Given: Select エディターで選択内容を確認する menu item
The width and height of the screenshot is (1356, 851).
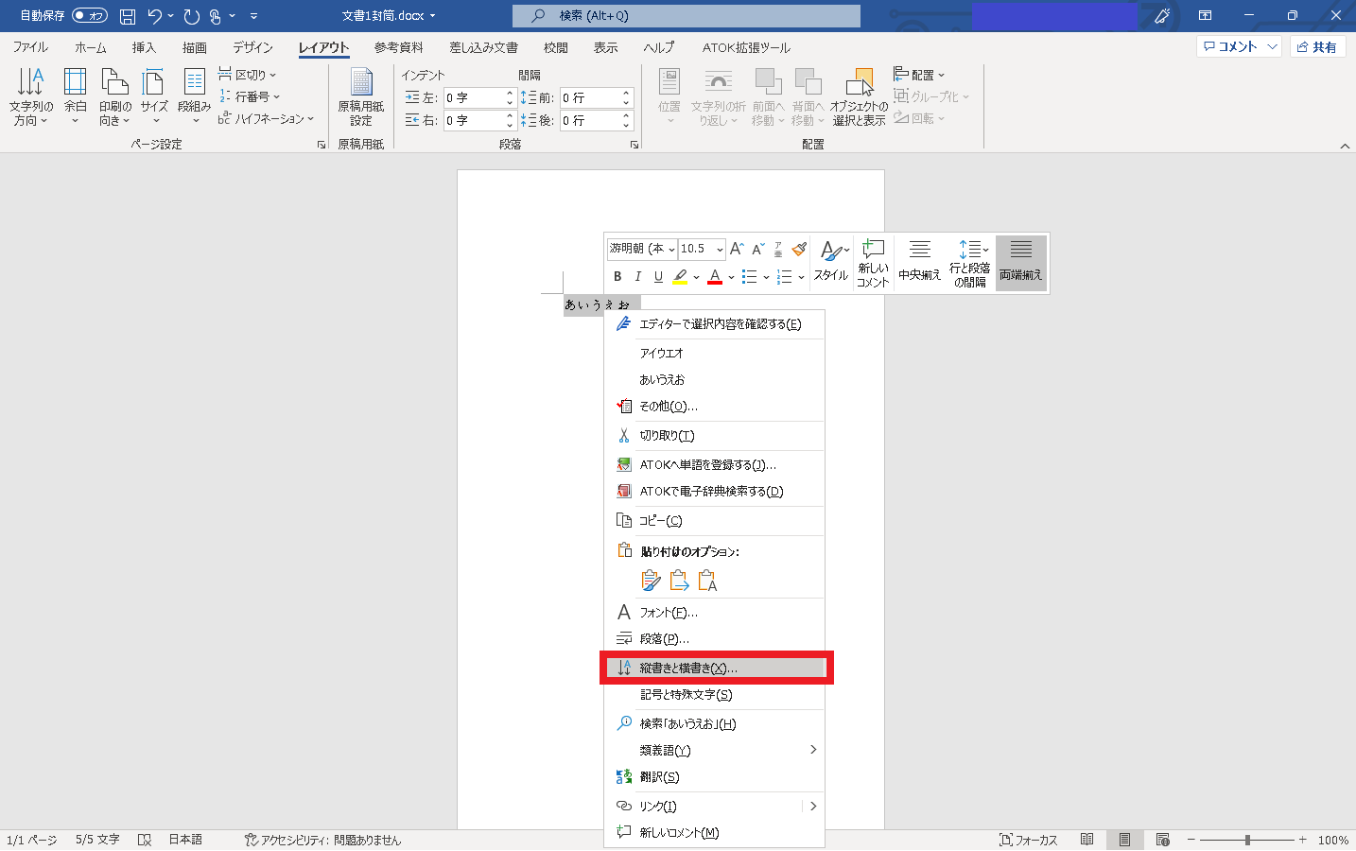Looking at the screenshot, I should (x=714, y=324).
